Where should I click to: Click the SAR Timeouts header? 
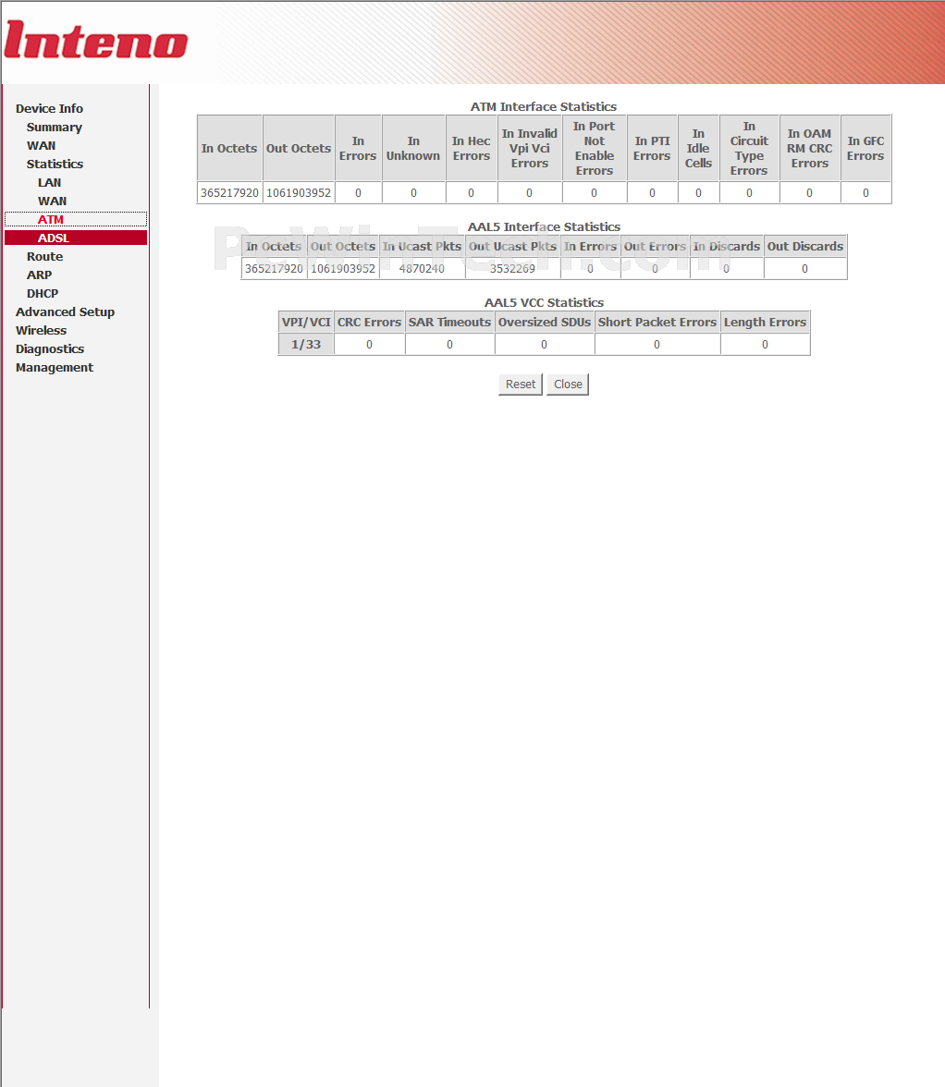coord(449,323)
